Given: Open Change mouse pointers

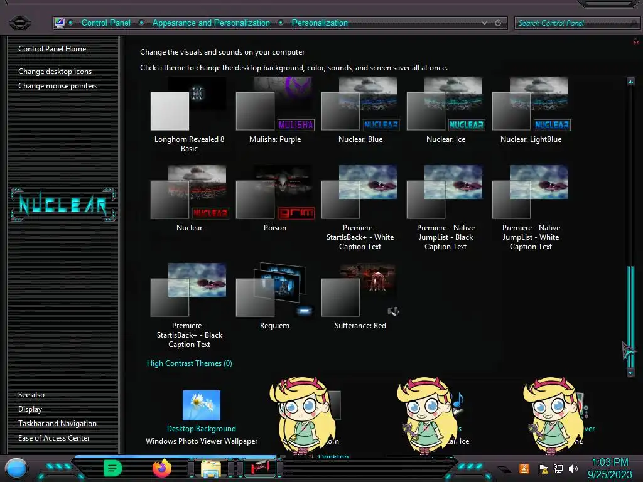Looking at the screenshot, I should coord(58,85).
